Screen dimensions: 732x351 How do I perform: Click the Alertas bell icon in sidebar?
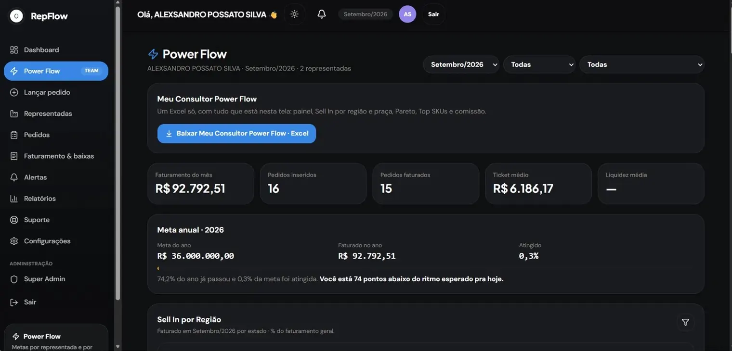(14, 177)
